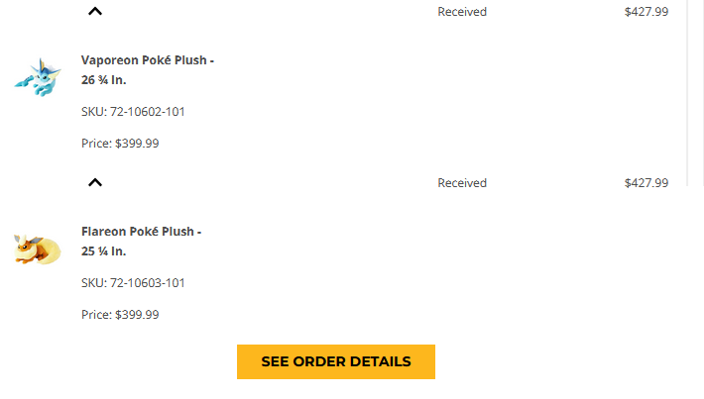The image size is (704, 399).
Task: Click the "26 ¾ In." size text
Action: click(x=103, y=79)
